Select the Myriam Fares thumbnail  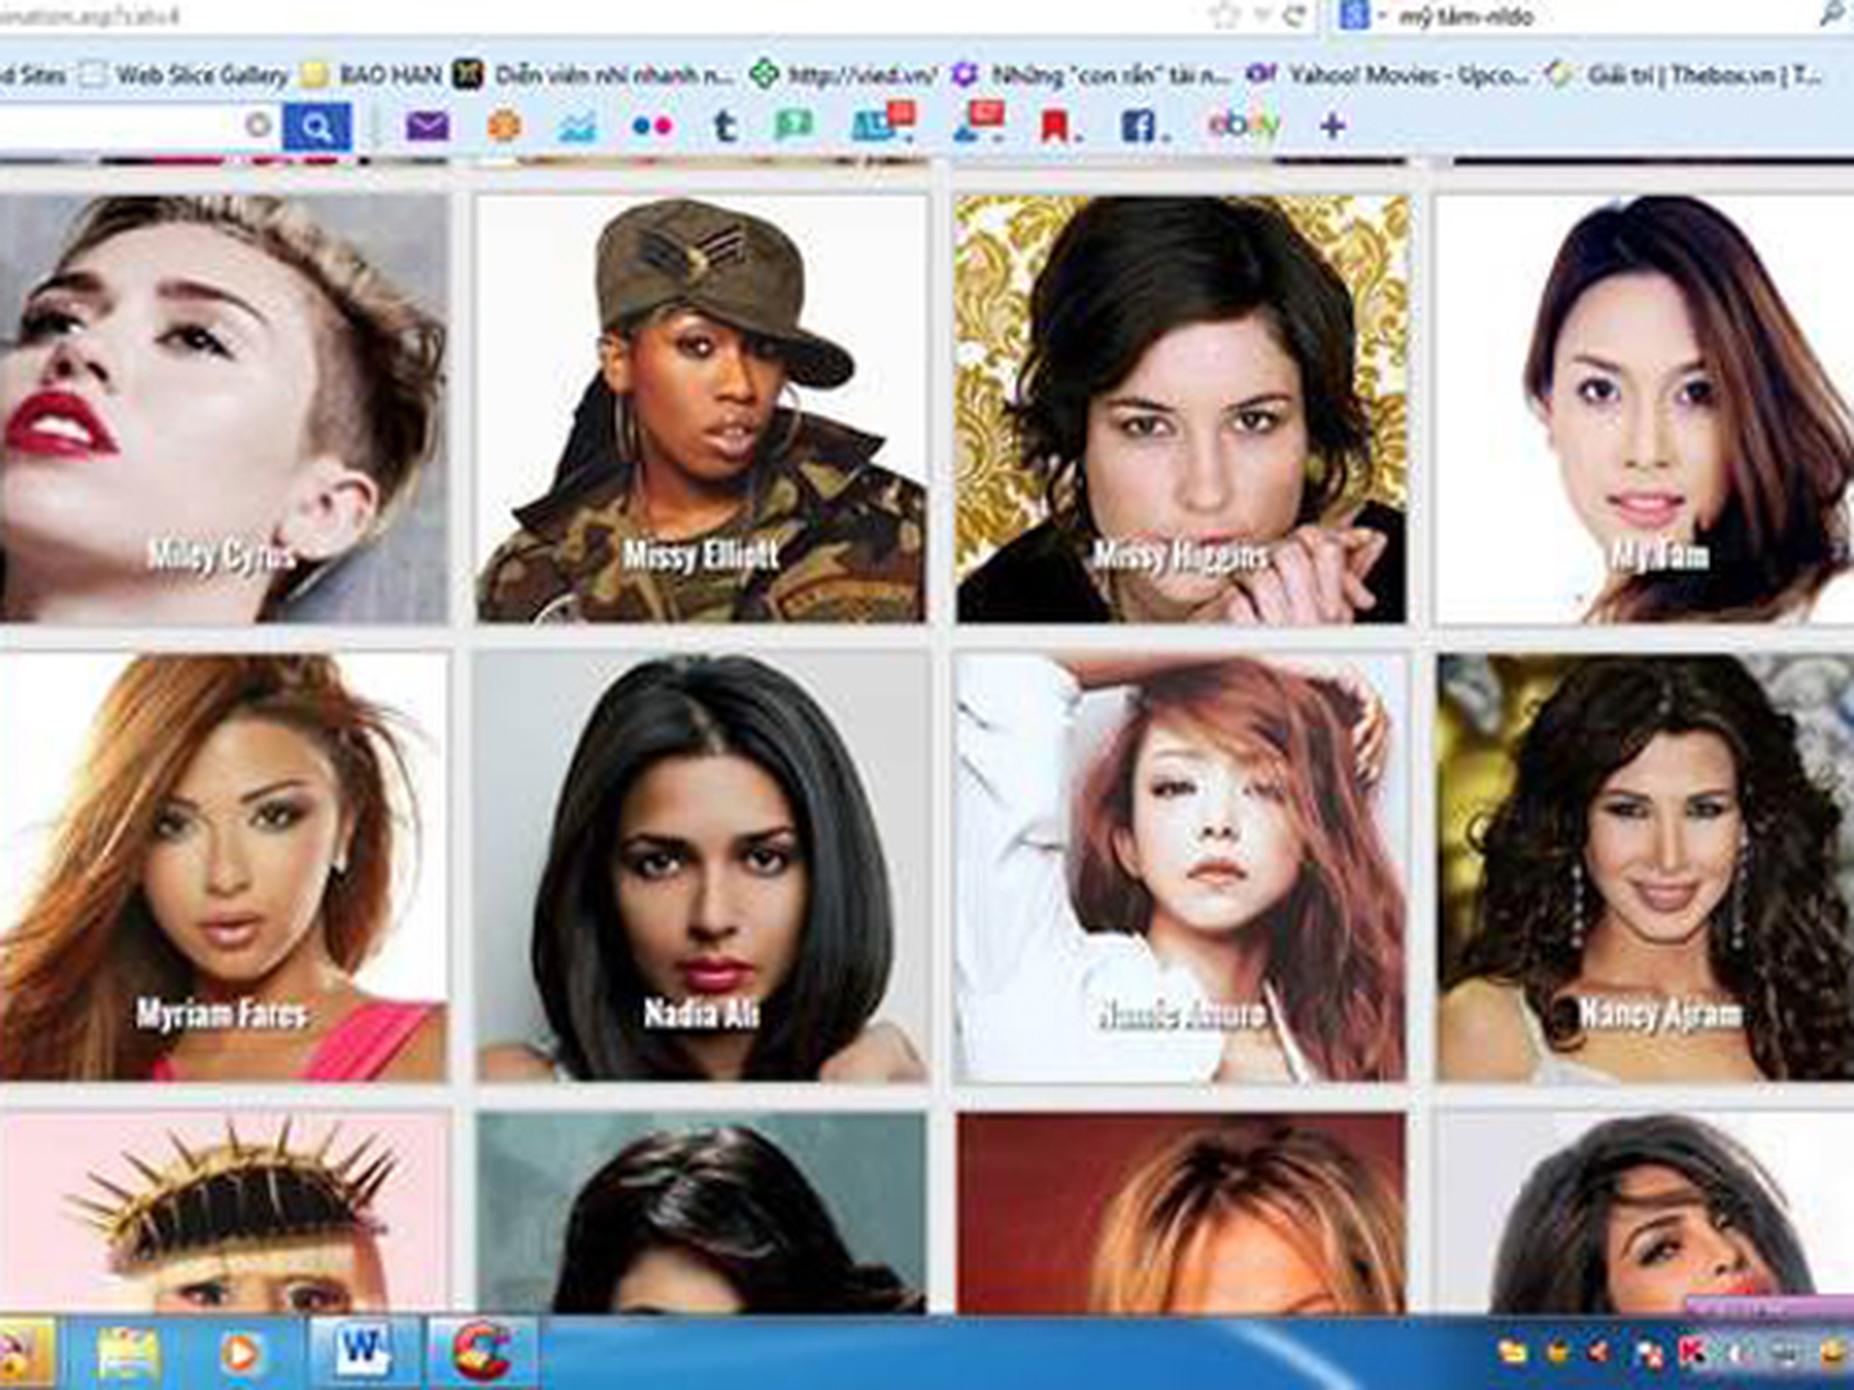pyautogui.click(x=224, y=867)
